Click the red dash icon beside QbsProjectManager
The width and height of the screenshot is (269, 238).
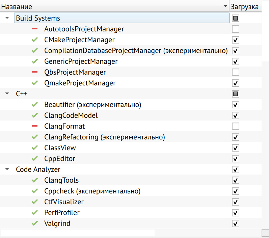pos(35,72)
